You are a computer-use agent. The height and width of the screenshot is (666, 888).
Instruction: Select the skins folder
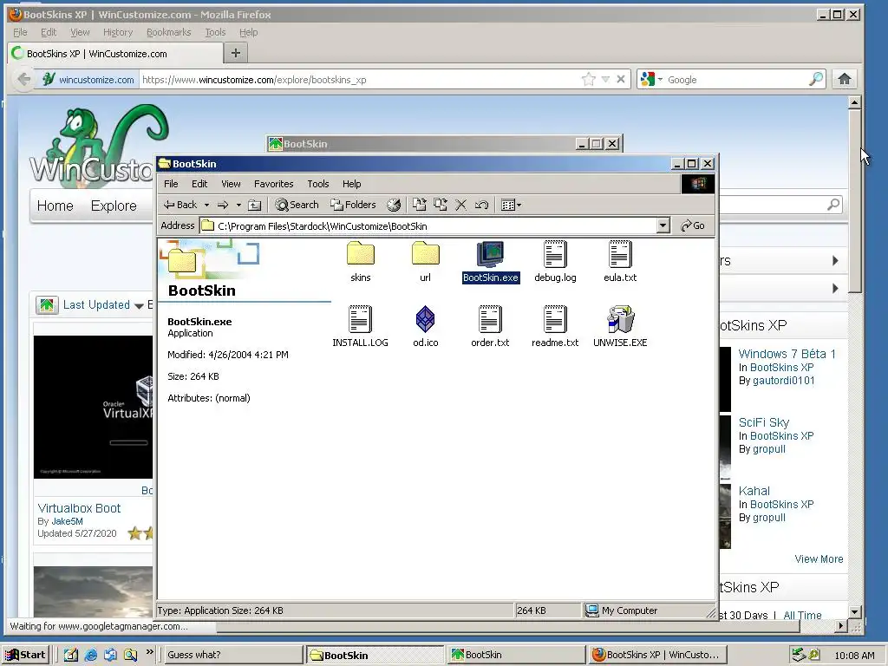(360, 262)
